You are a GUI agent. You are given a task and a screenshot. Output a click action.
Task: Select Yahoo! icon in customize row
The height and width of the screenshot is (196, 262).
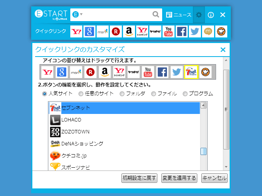point(47,72)
